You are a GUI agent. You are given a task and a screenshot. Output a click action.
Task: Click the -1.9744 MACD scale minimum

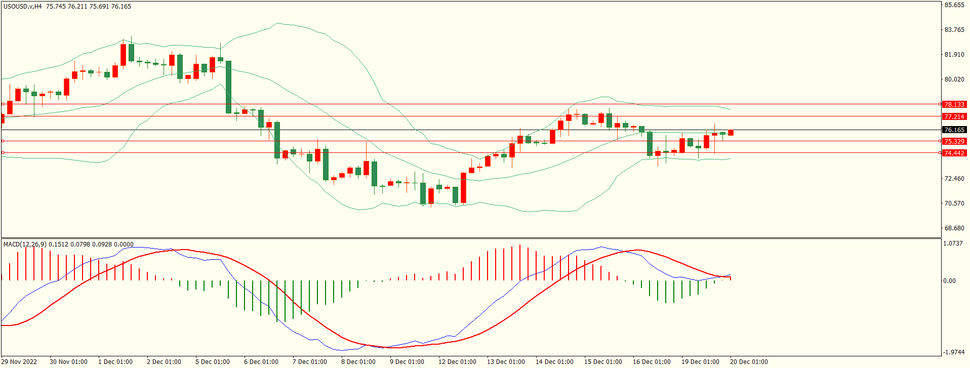(x=954, y=352)
